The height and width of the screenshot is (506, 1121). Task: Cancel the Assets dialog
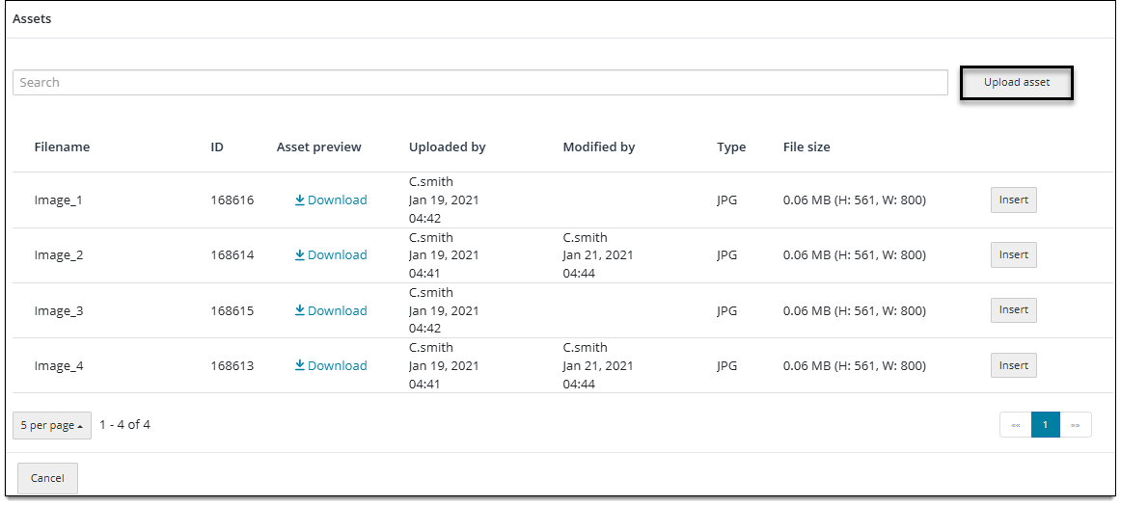tap(47, 478)
